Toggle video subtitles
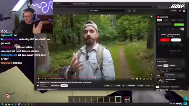The image size is (189, 106). click(137, 79)
